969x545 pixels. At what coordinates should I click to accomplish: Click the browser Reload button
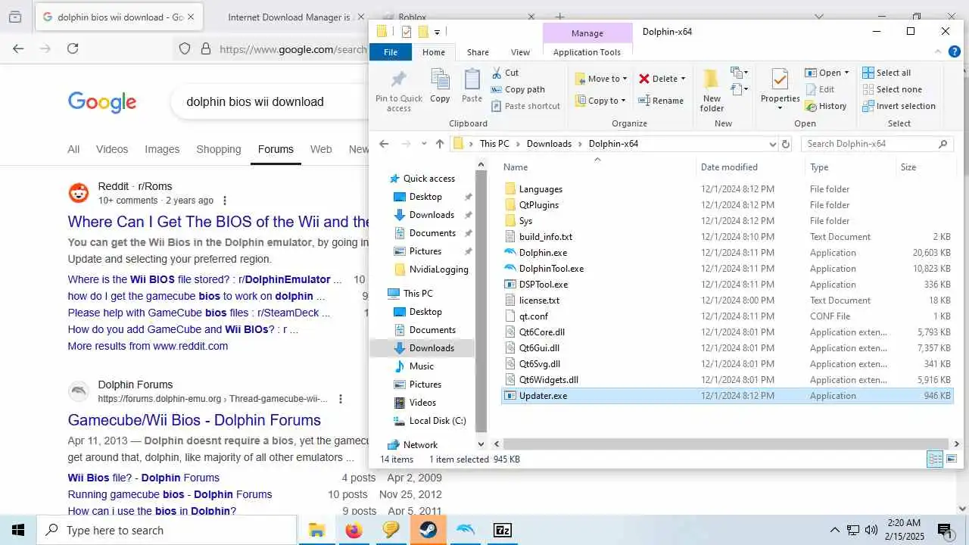[73, 48]
